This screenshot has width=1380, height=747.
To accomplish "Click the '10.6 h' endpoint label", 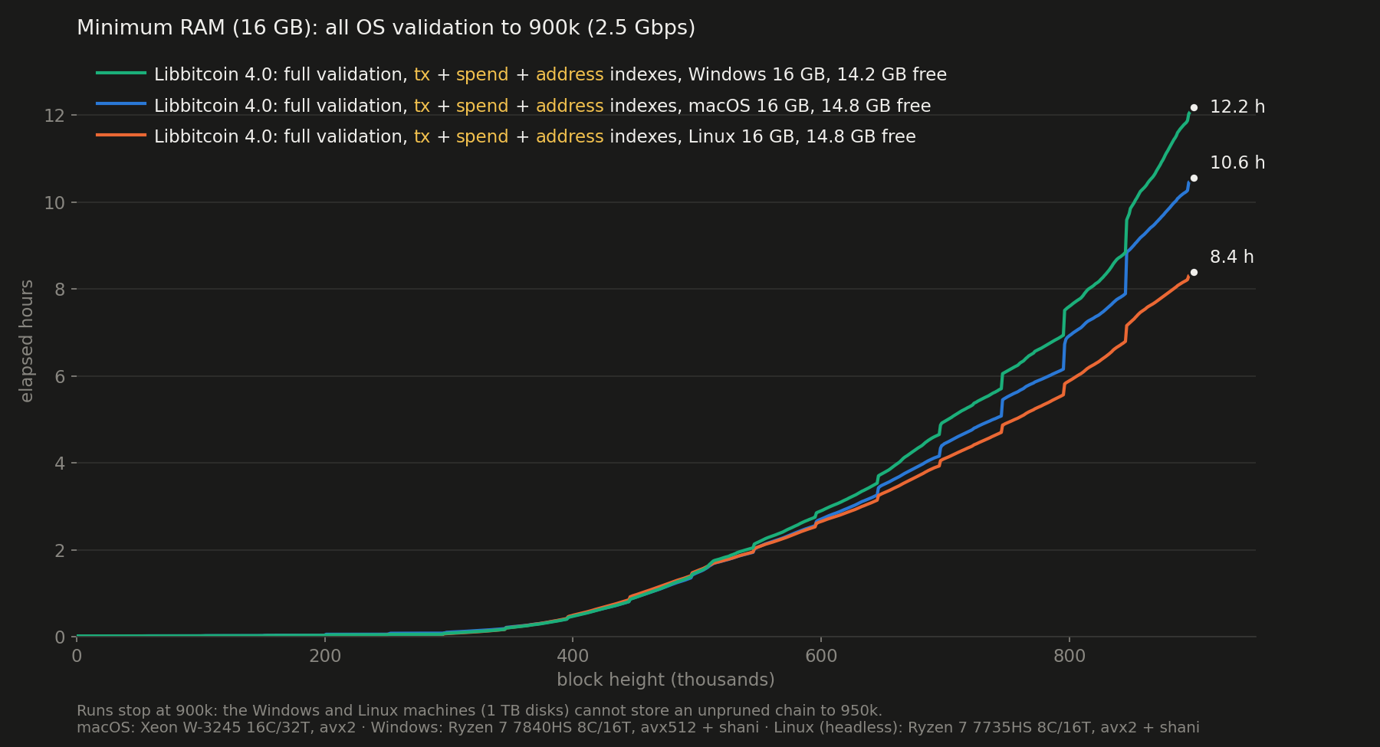I will [1237, 163].
